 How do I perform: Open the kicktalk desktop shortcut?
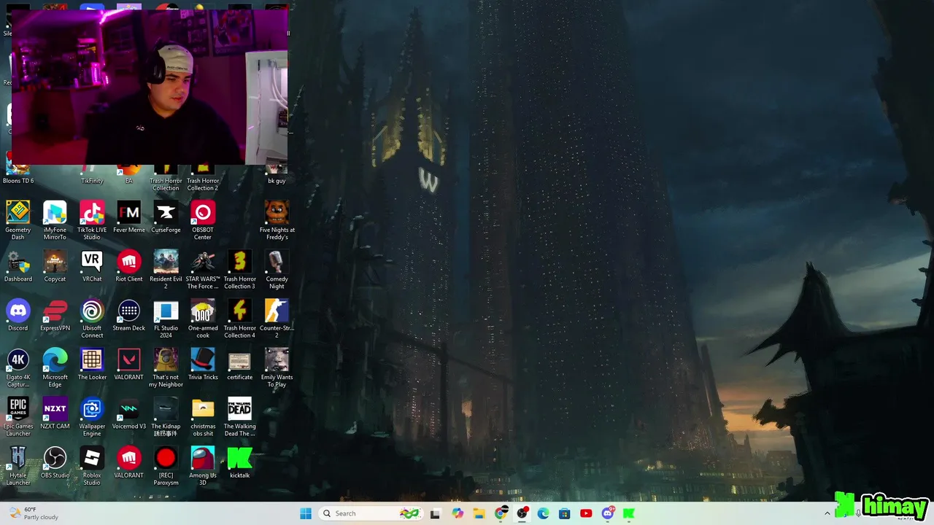tap(239, 461)
